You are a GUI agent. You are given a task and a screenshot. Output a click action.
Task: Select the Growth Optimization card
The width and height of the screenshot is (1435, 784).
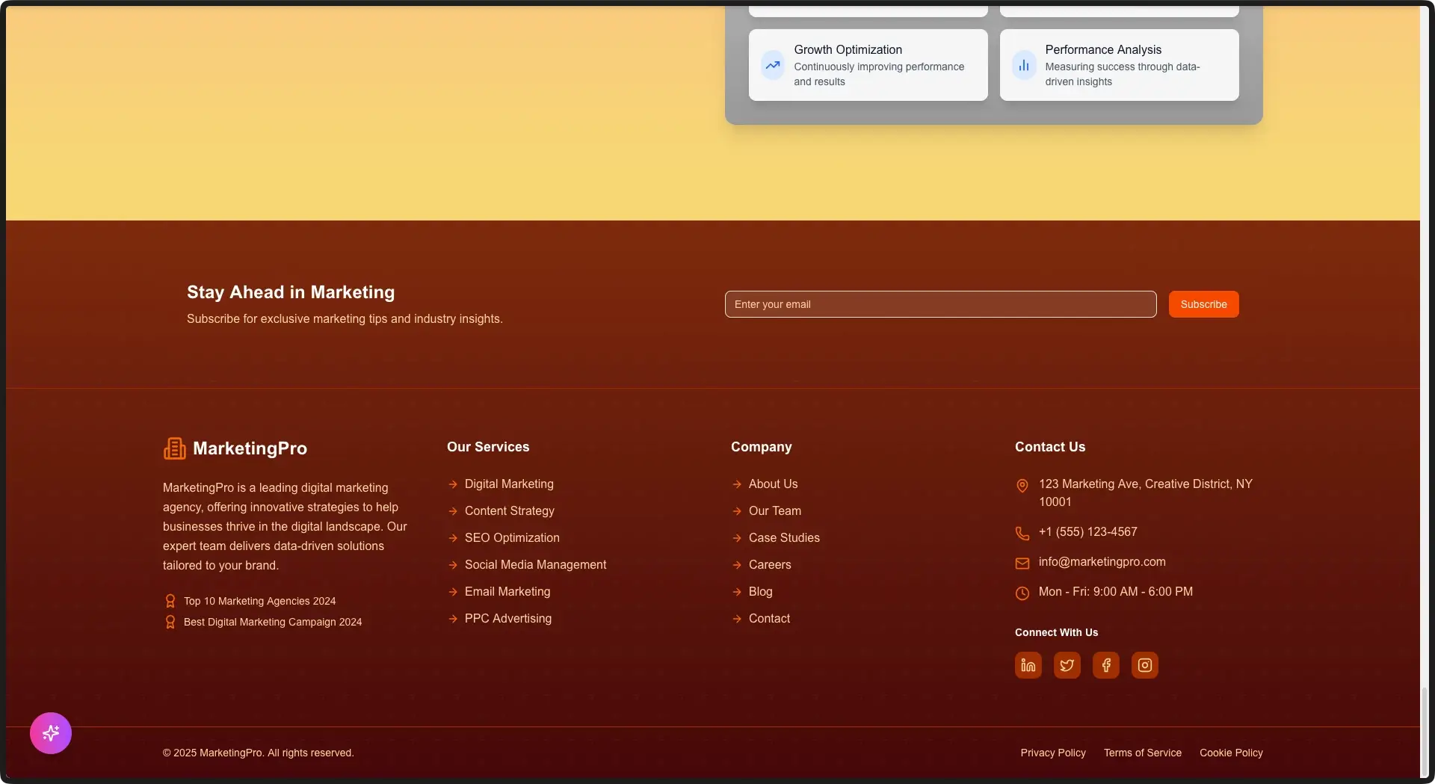pyautogui.click(x=868, y=65)
